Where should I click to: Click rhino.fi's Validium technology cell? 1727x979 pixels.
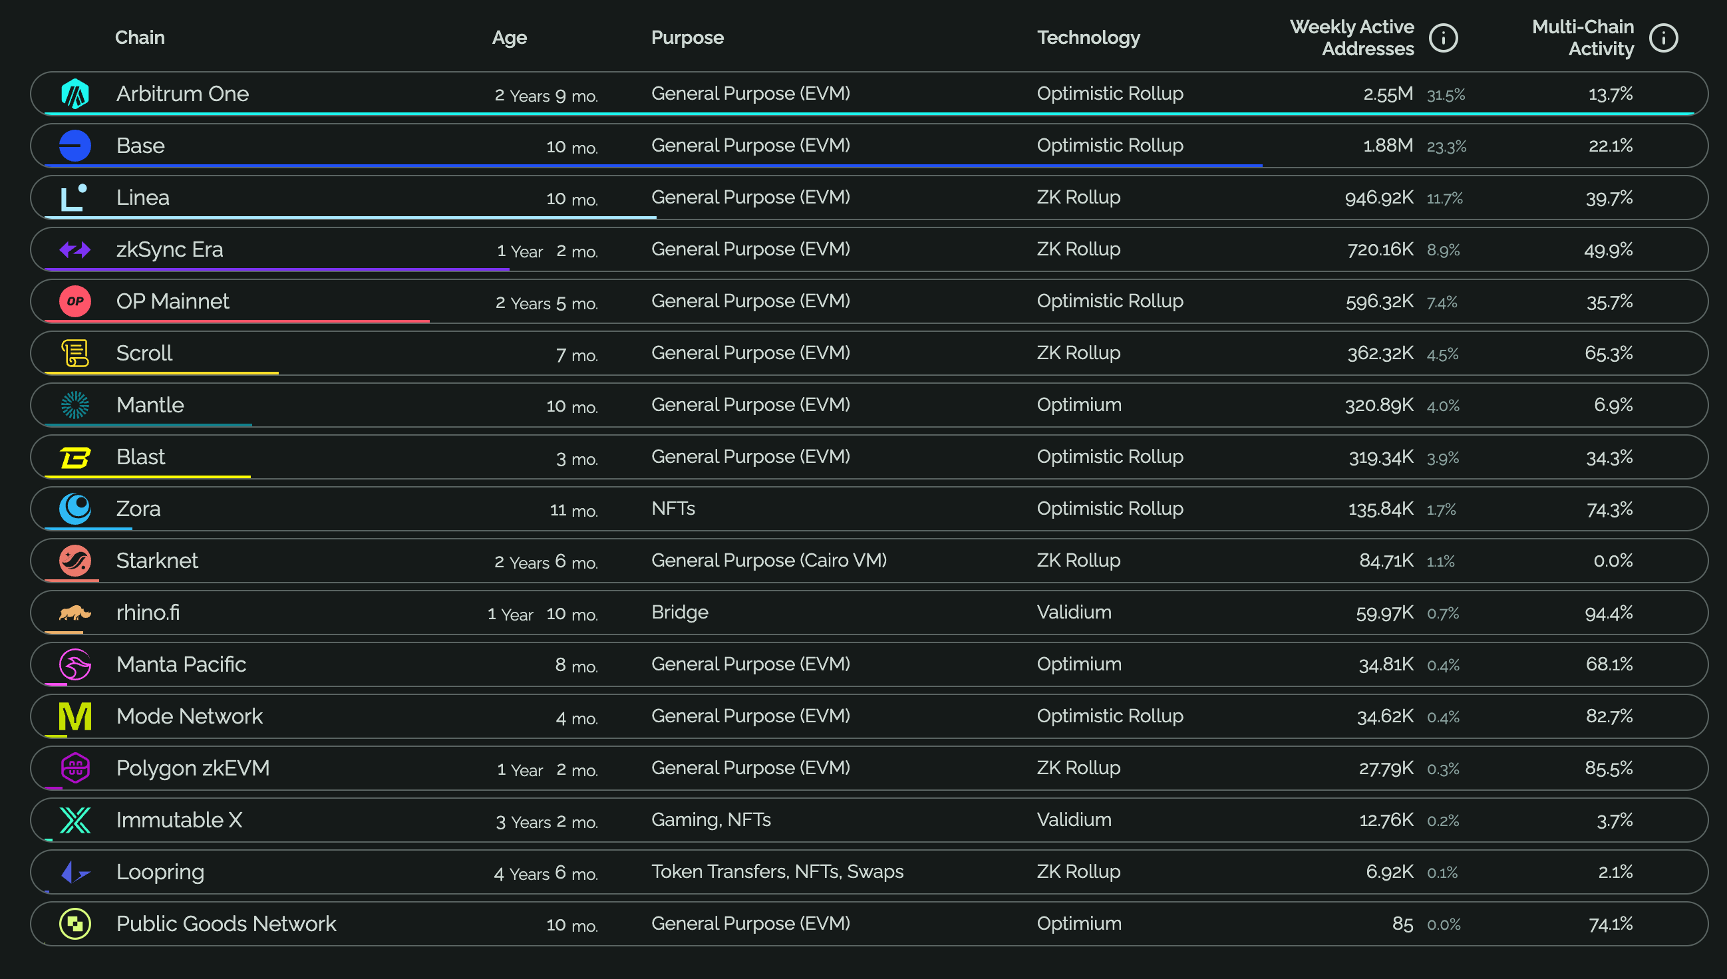[1074, 612]
